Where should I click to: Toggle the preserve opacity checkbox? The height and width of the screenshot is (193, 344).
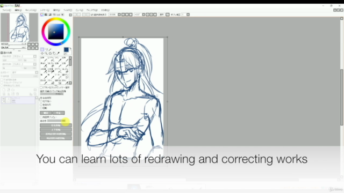pyautogui.click(x=2, y=80)
